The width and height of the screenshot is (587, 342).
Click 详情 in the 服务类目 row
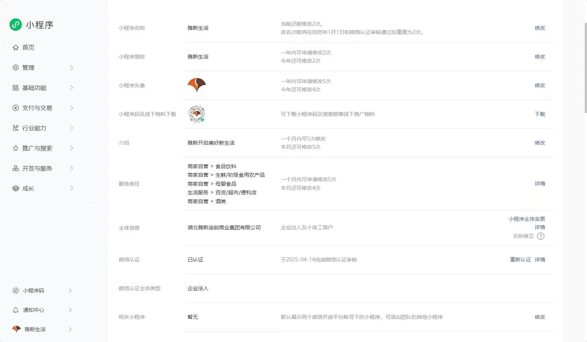pyautogui.click(x=540, y=183)
